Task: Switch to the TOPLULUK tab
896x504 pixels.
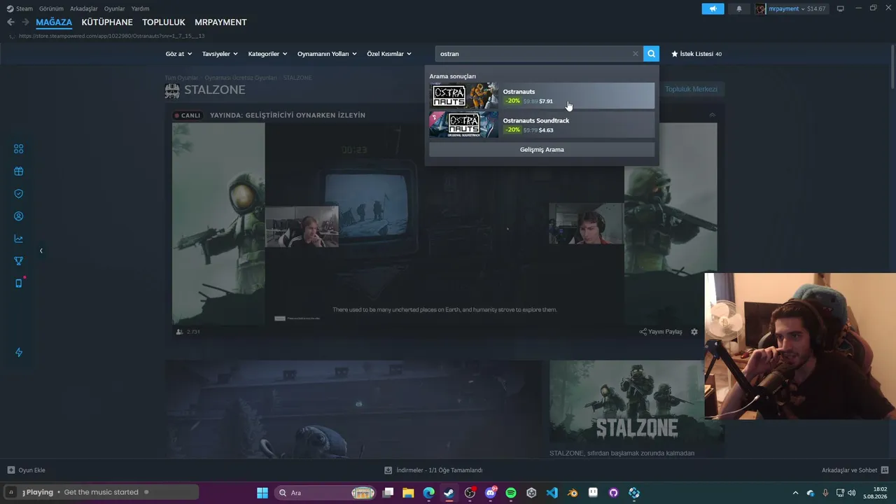Action: (164, 22)
